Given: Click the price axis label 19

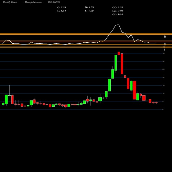Looking at the screenshot, I should (163, 85).
